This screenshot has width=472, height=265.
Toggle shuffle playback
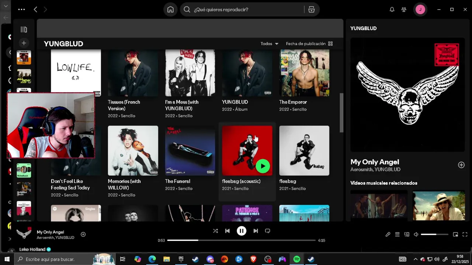(x=215, y=231)
